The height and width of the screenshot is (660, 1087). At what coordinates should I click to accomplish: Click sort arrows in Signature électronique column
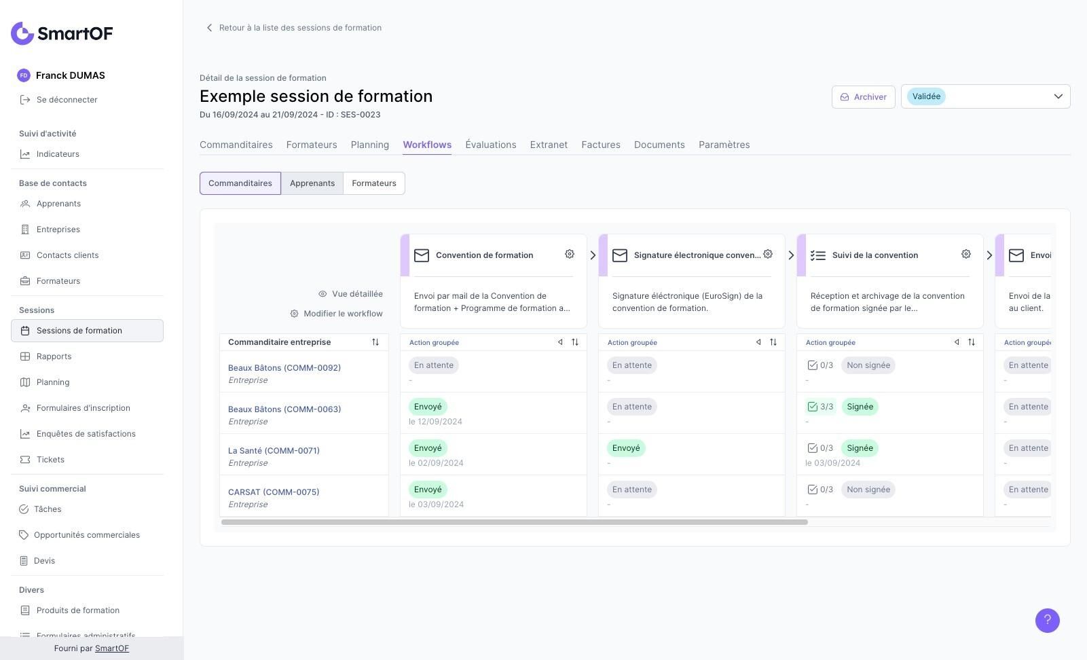click(x=773, y=342)
